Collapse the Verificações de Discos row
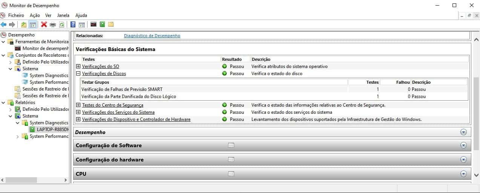This screenshot has width=480, height=193. pyautogui.click(x=78, y=74)
